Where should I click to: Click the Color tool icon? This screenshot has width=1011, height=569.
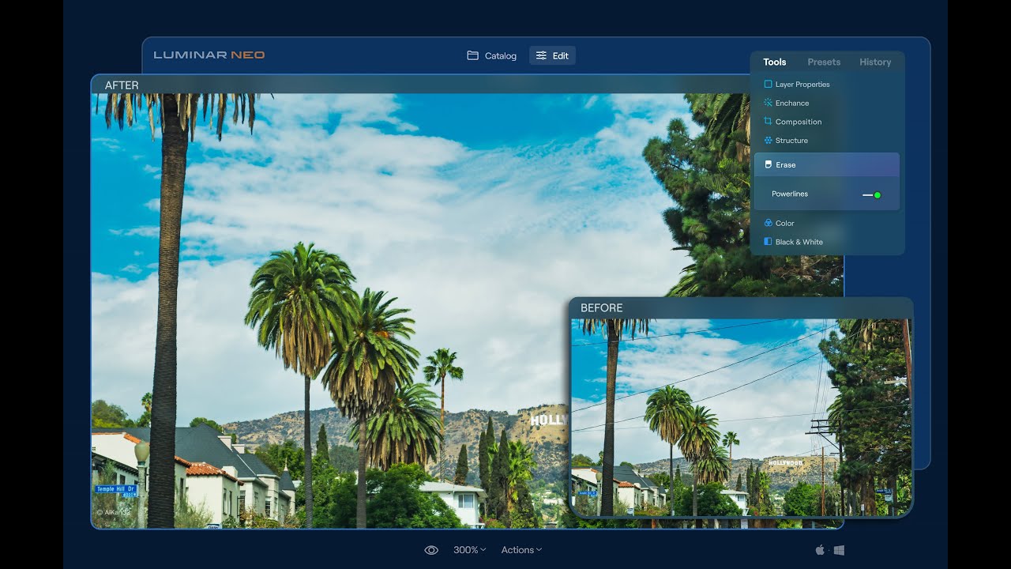click(x=768, y=223)
